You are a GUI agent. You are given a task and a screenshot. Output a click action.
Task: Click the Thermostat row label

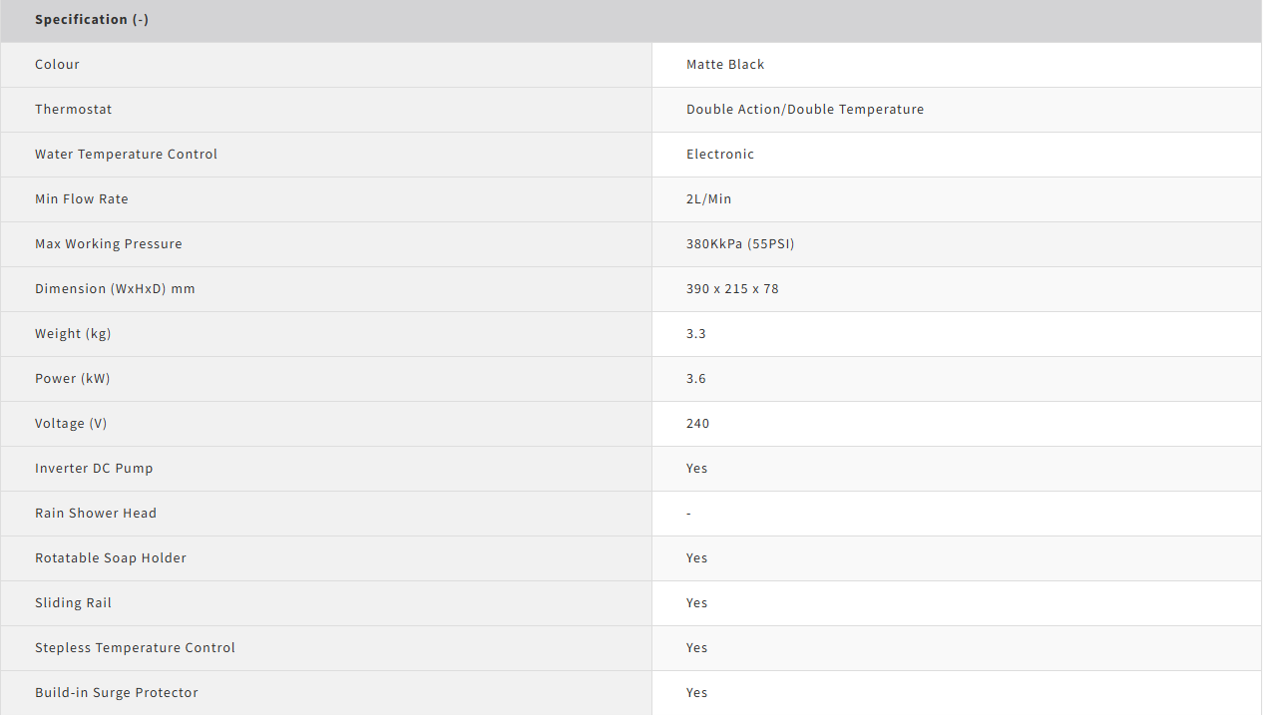click(73, 110)
